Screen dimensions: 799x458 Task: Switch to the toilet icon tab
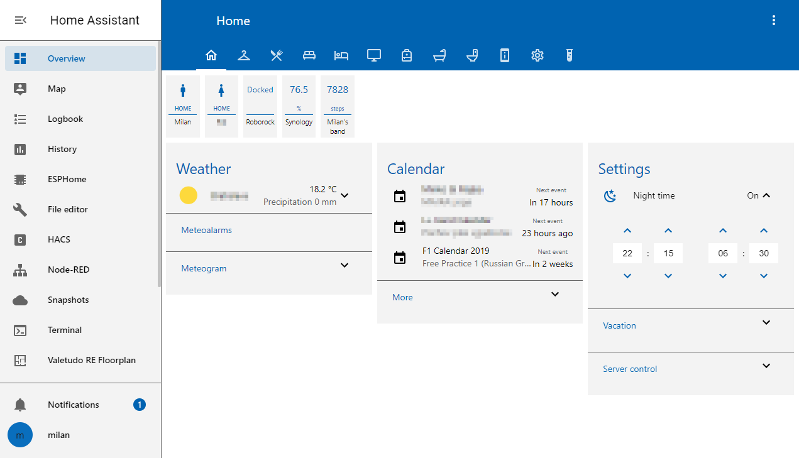point(472,55)
